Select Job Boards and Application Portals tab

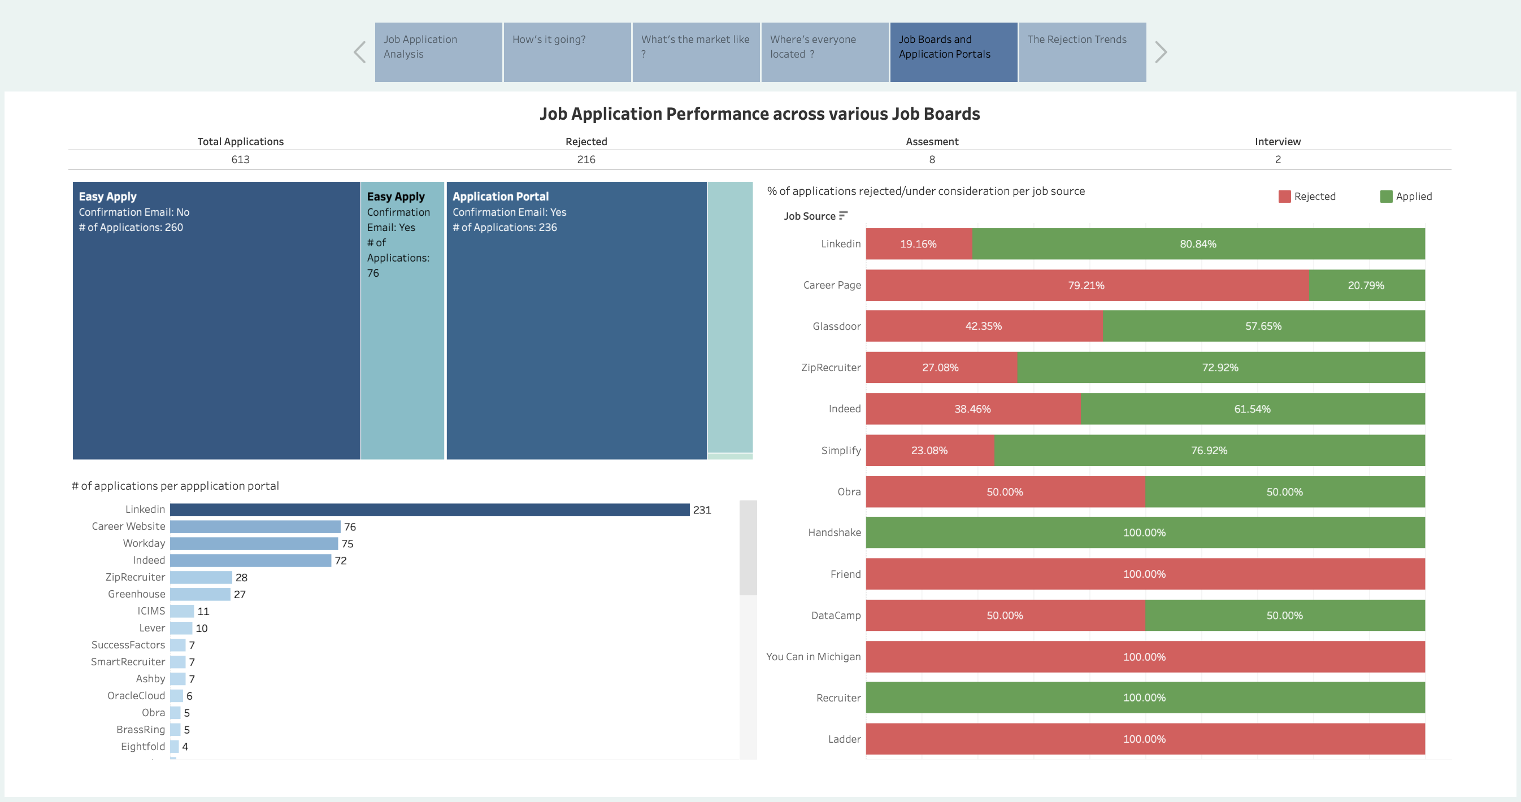(953, 52)
